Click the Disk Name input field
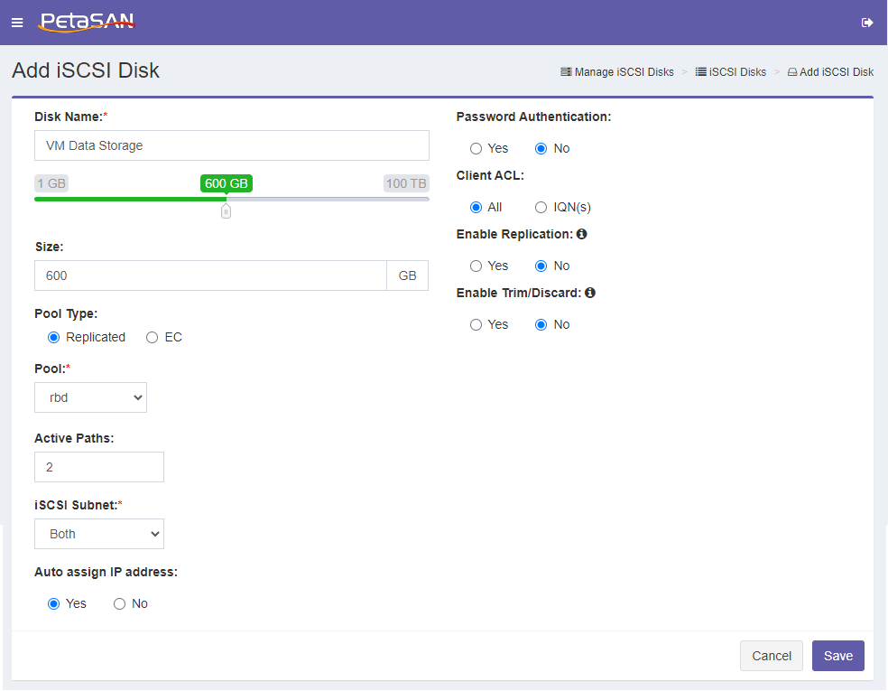Image resolution: width=888 pixels, height=691 pixels. click(x=232, y=145)
